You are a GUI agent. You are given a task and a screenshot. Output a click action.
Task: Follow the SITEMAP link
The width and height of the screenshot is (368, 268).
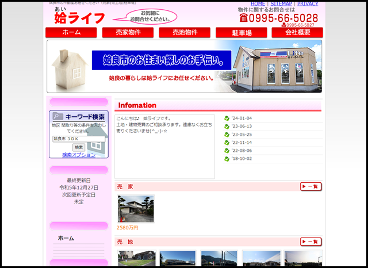pos(281,4)
